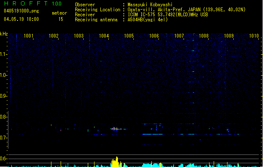
Task: Click observer name Masayuki Kobayashi
Action: (150, 5)
